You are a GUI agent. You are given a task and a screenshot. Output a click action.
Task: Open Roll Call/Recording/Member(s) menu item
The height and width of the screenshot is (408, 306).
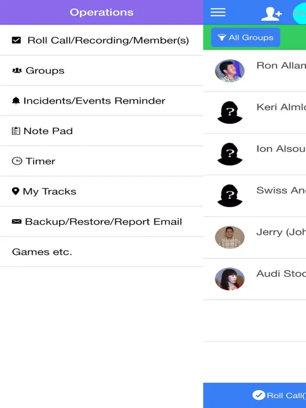pyautogui.click(x=101, y=40)
